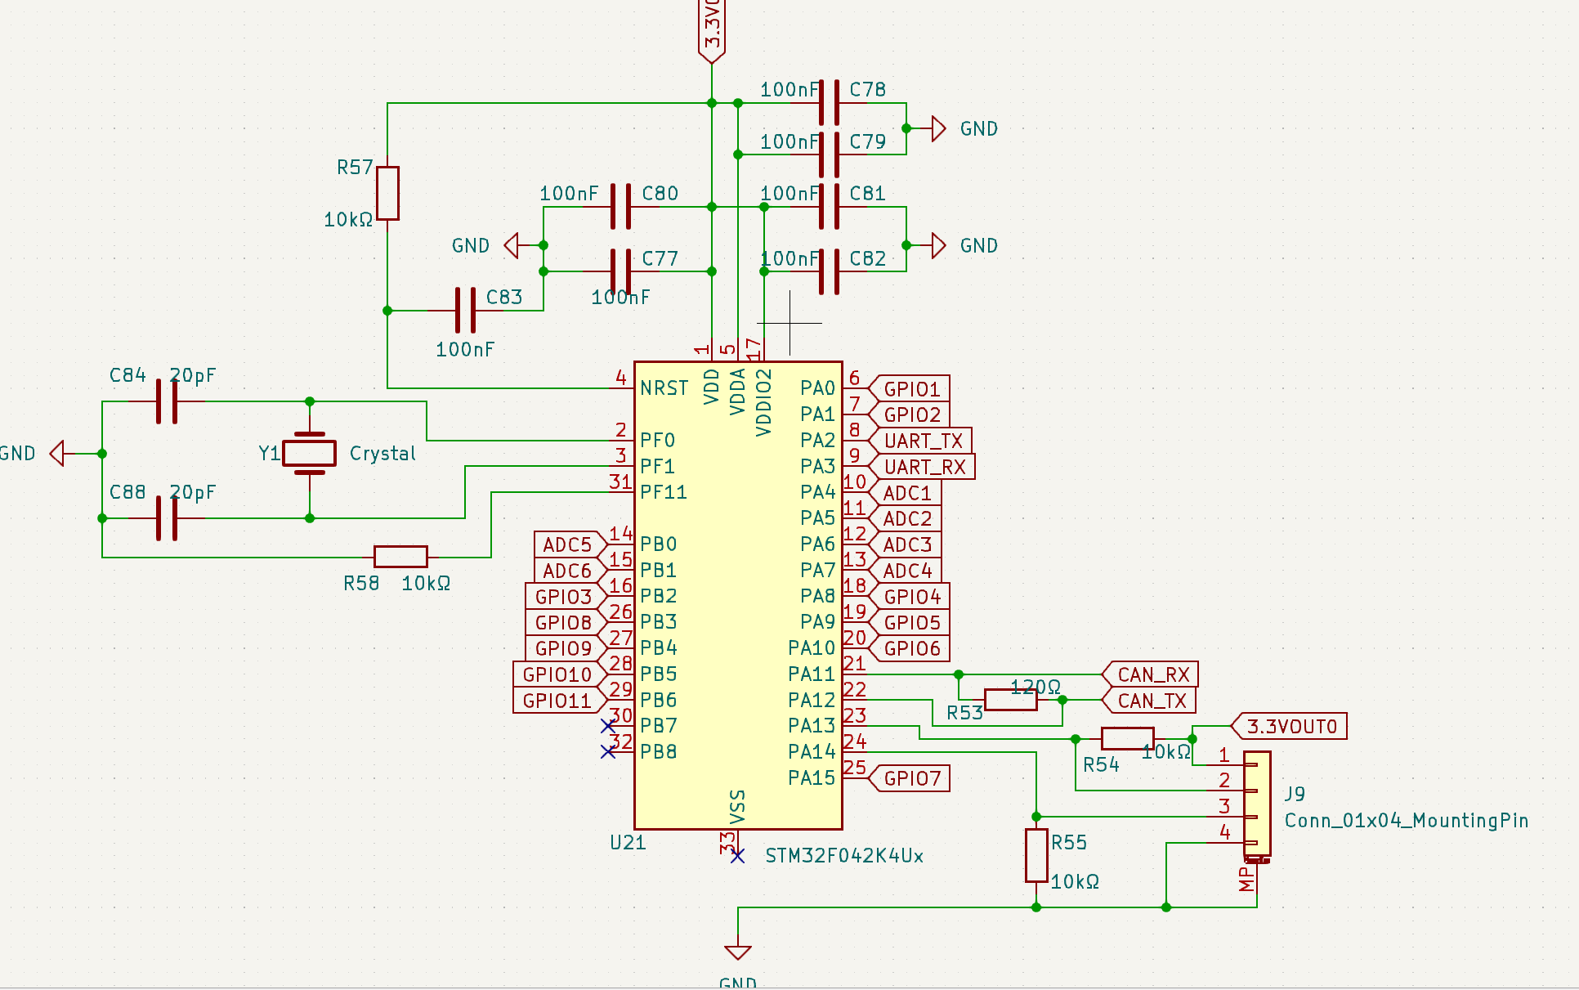Select the UART_RX global label
Viewport: 1579px width, 990px height.
coord(921,467)
